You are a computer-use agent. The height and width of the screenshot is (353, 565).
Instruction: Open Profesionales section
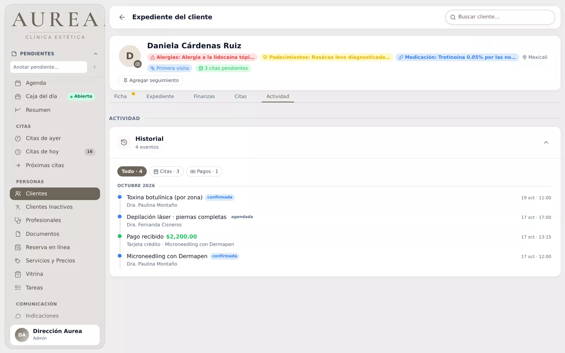click(55, 220)
